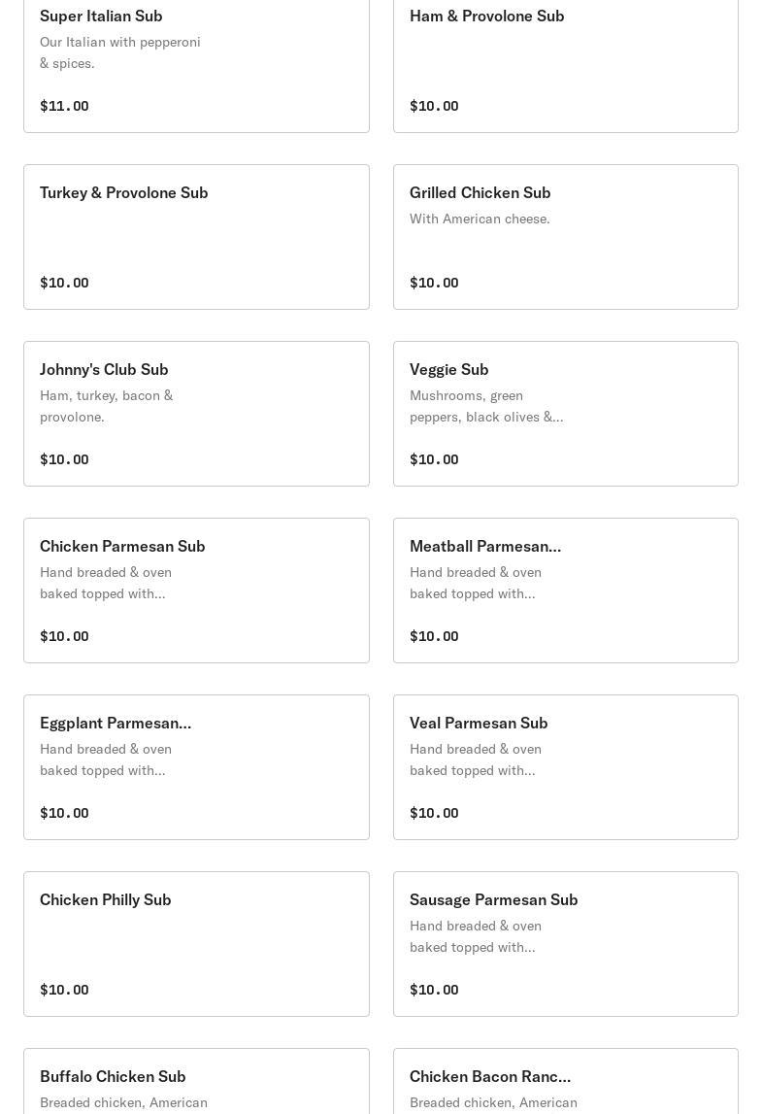This screenshot has width=762, height=1114.
Task: Click the Sausage Parmesan Sub description text
Action: tap(475, 936)
